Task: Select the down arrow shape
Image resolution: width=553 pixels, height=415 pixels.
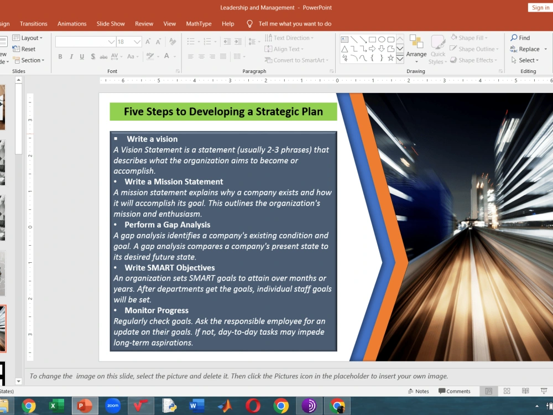Action: coord(382,49)
